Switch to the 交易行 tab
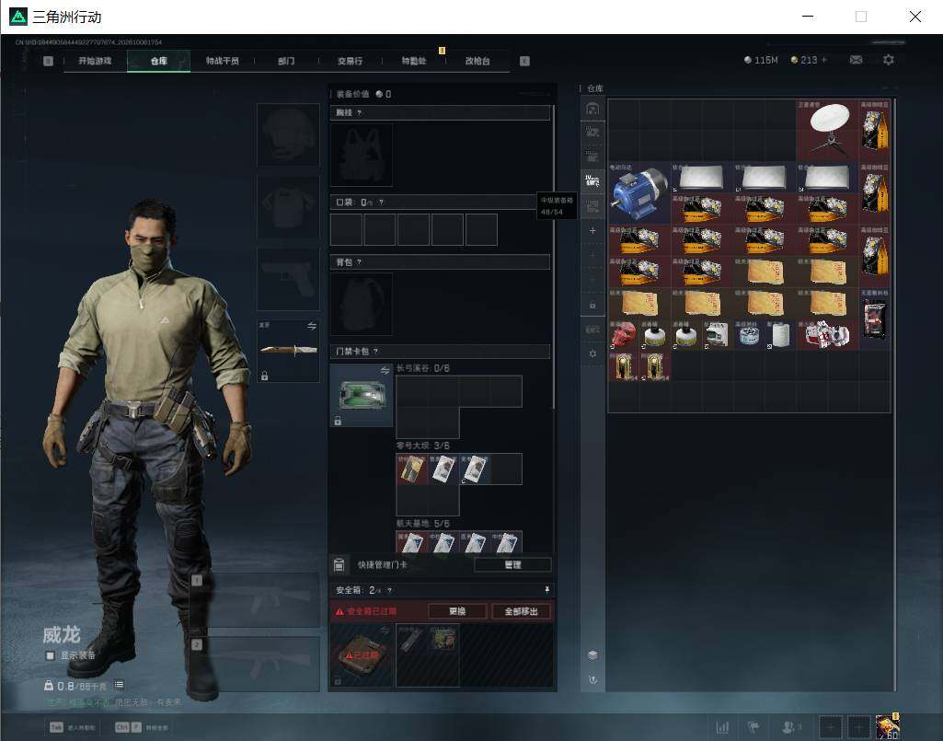Screen dimensions: 943x741 pos(350,61)
